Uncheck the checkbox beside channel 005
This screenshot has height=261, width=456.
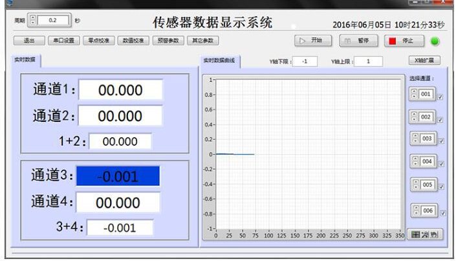point(442,187)
